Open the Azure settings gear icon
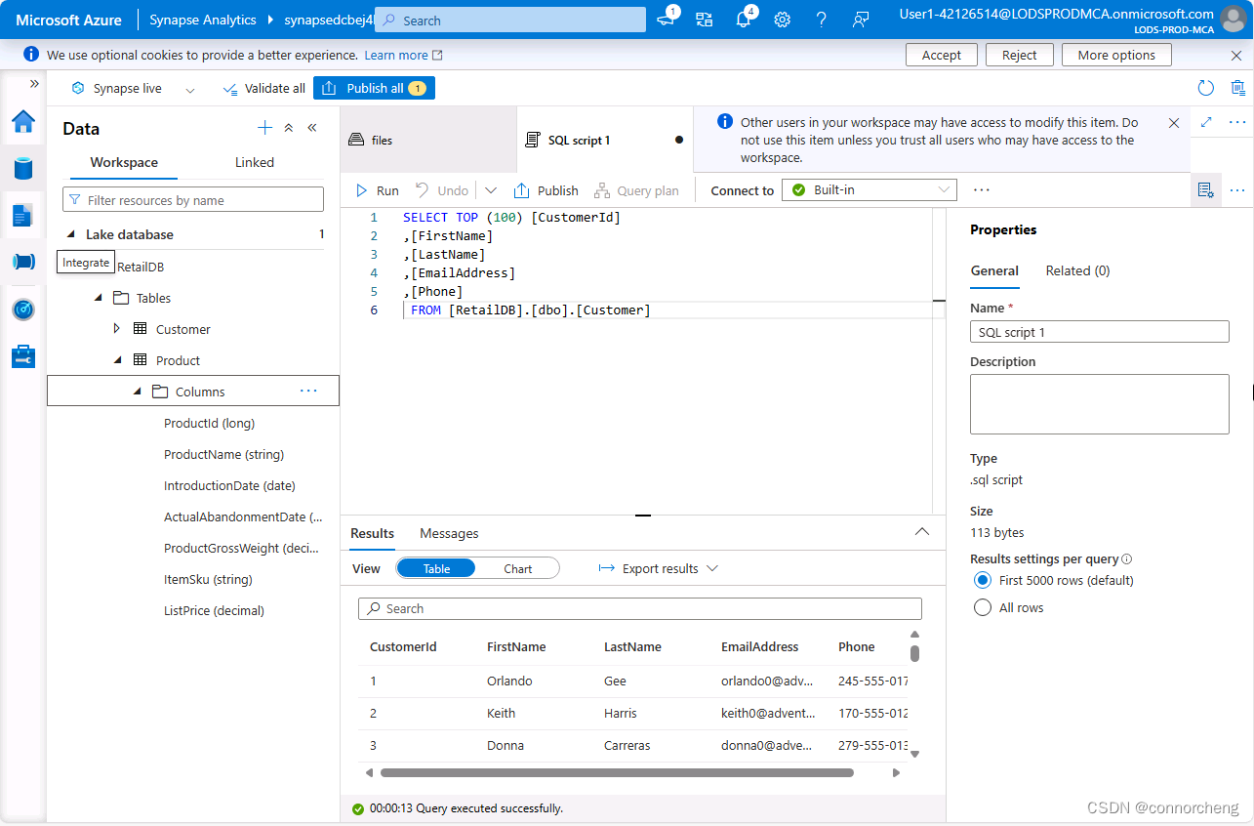The width and height of the screenshot is (1254, 826). [x=782, y=20]
